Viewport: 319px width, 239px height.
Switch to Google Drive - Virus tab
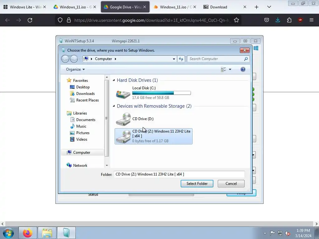pyautogui.click(x=125, y=7)
